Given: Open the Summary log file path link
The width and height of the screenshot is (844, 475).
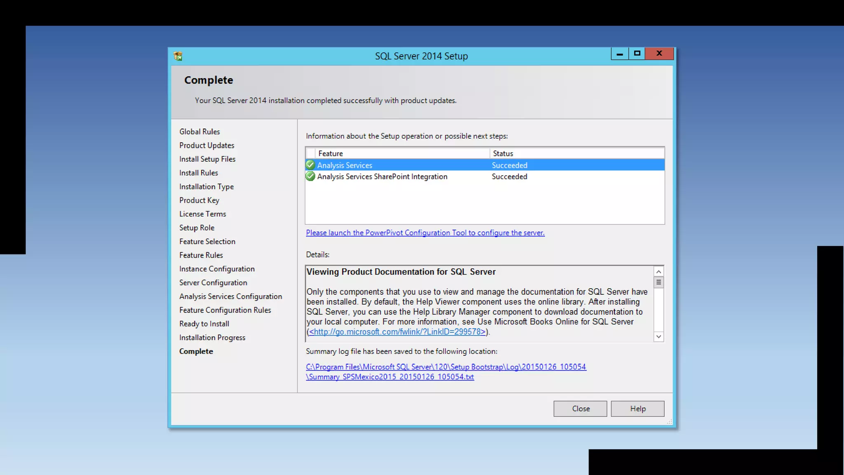Looking at the screenshot, I should tap(446, 367).
